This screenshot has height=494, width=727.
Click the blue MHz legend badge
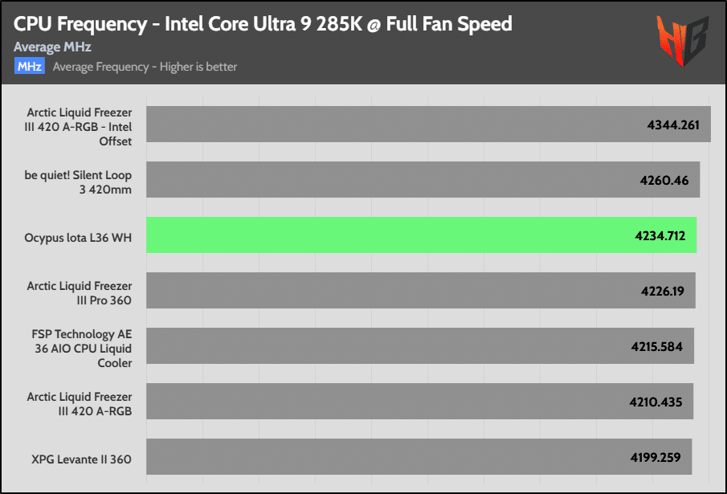29,66
